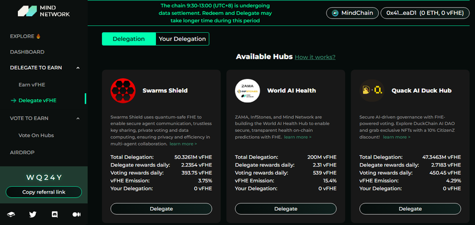Open the How it works? link
Viewport: 475px width, 225px height.
315,57
